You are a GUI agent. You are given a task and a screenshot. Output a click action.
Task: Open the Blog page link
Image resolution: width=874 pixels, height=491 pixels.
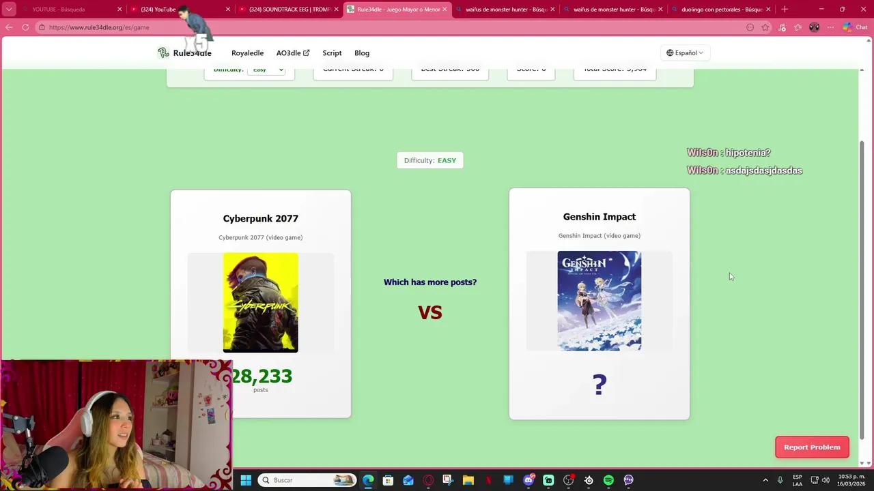coord(362,53)
